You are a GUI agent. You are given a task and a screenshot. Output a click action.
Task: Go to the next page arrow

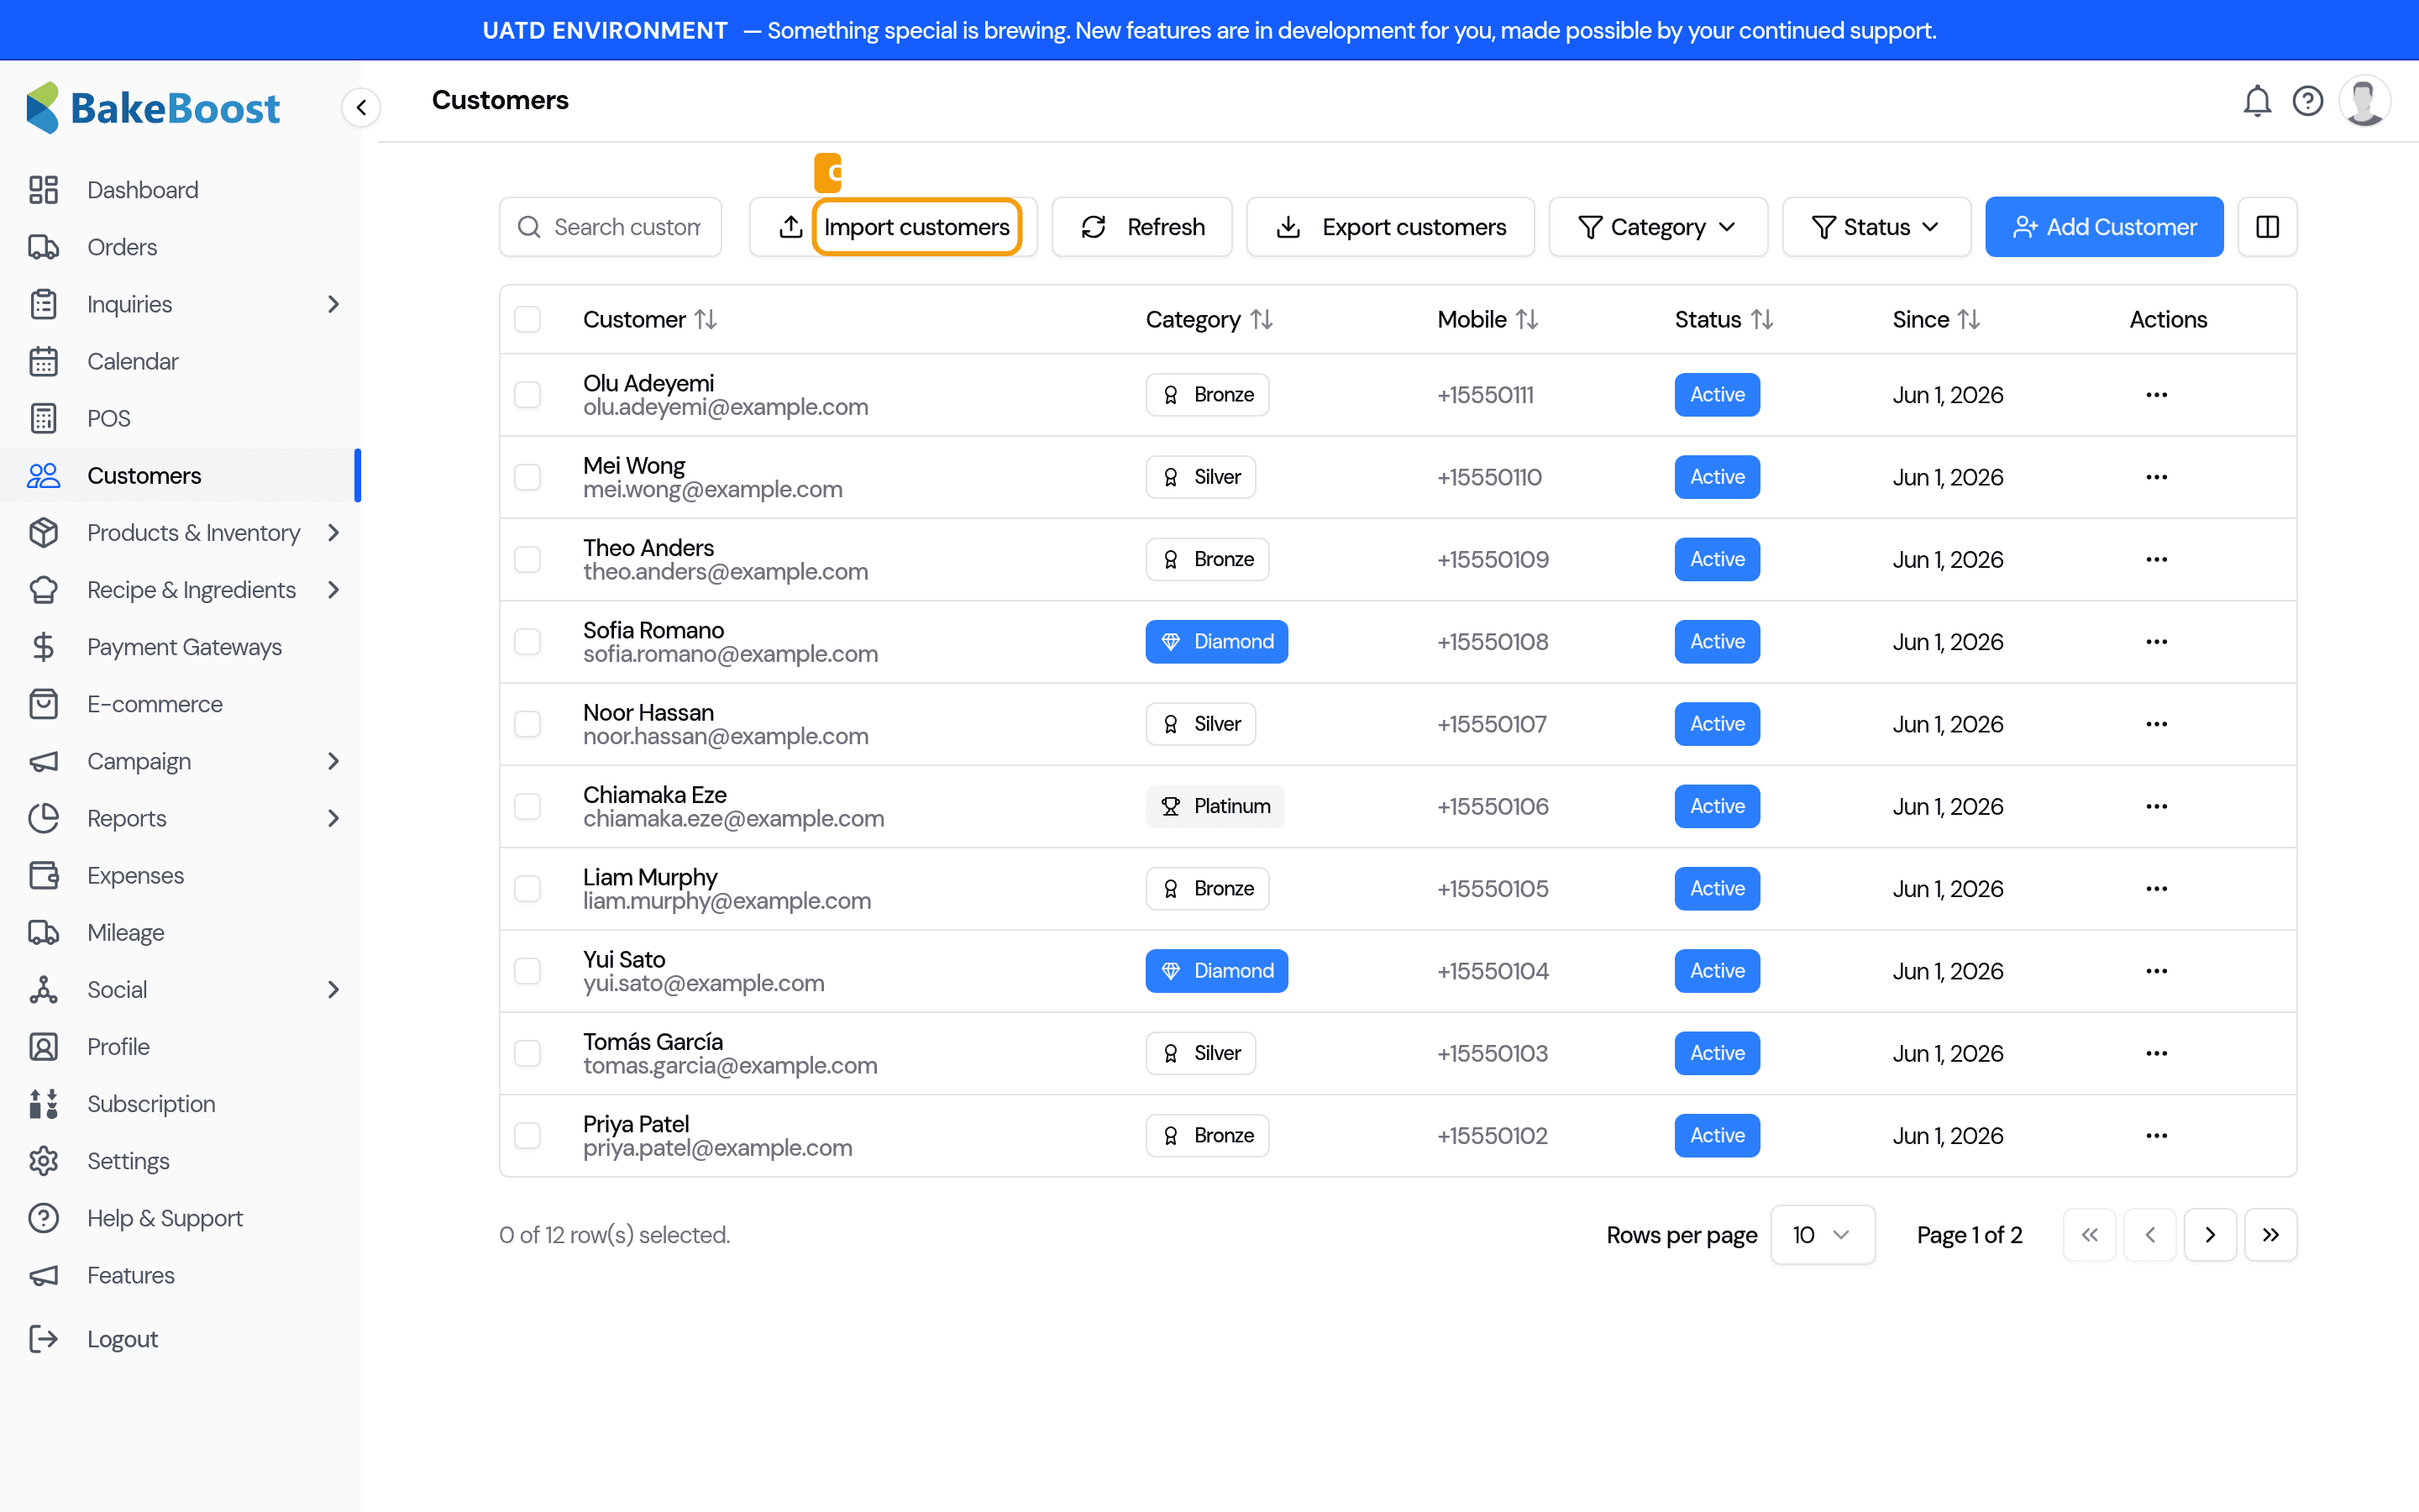[x=2210, y=1235]
